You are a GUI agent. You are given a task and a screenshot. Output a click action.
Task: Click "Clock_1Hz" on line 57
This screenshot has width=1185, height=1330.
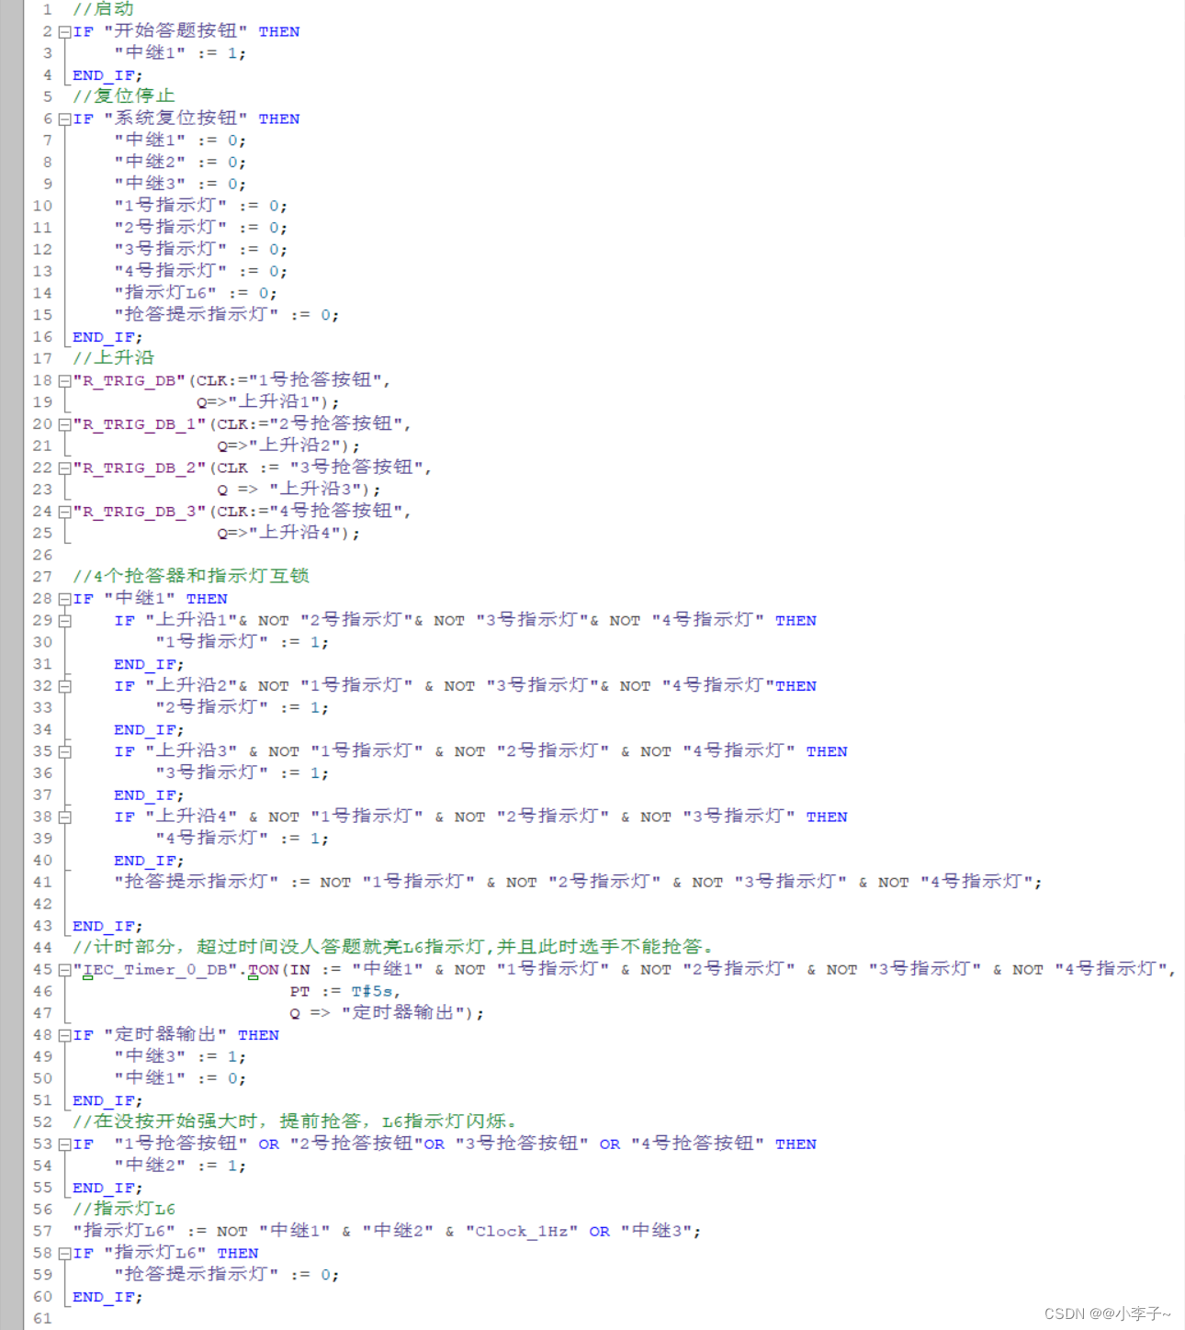522,1231
